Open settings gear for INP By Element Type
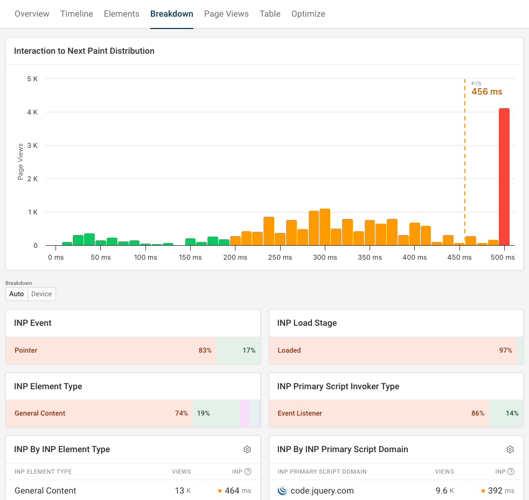Image resolution: width=529 pixels, height=500 pixels. click(x=247, y=449)
